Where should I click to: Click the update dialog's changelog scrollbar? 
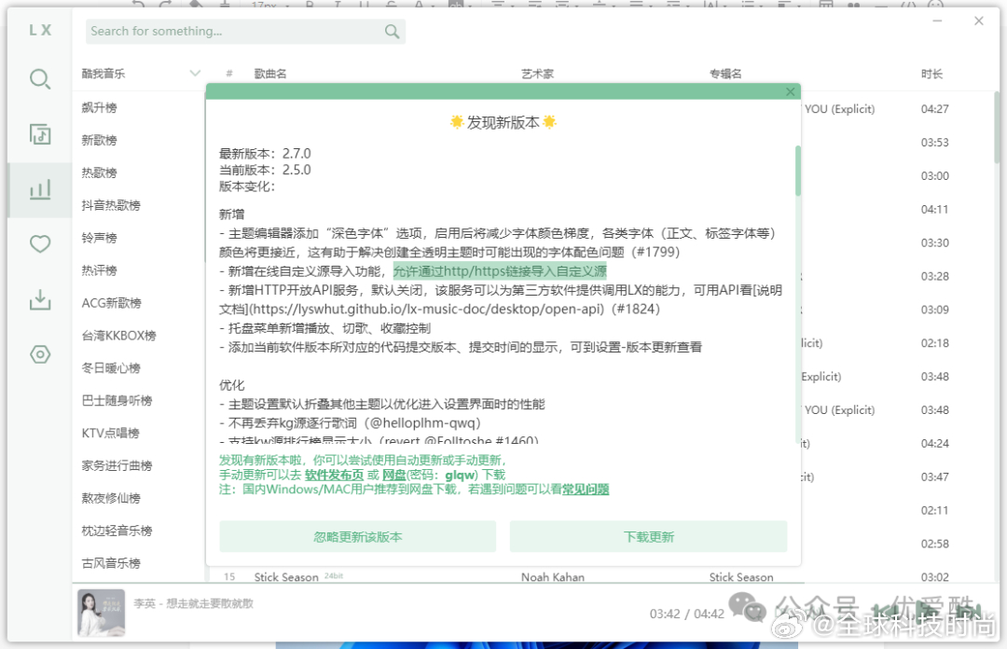pyautogui.click(x=798, y=171)
